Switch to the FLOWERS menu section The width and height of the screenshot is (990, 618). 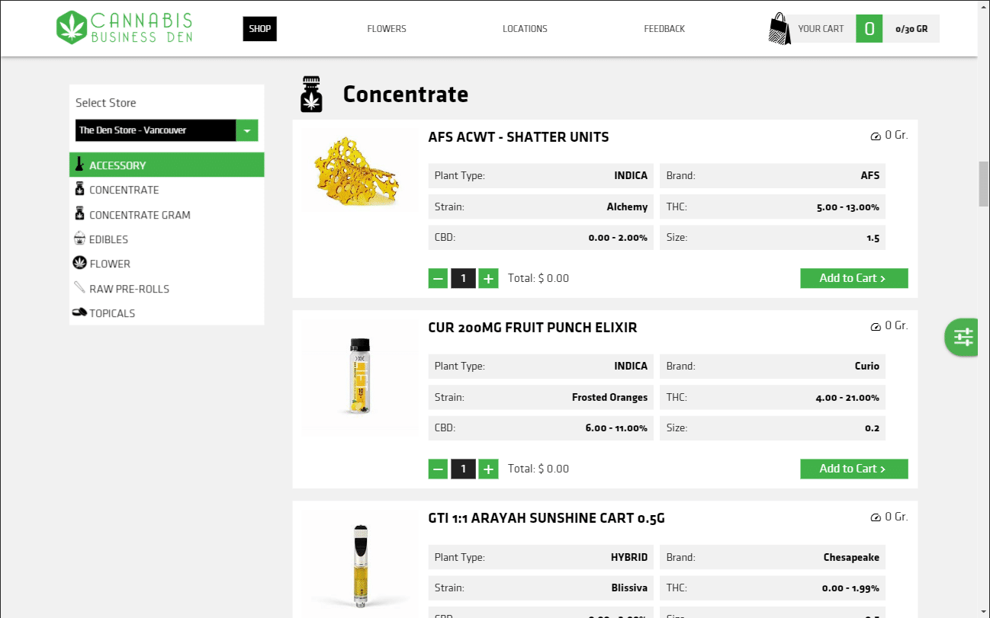pyautogui.click(x=386, y=28)
